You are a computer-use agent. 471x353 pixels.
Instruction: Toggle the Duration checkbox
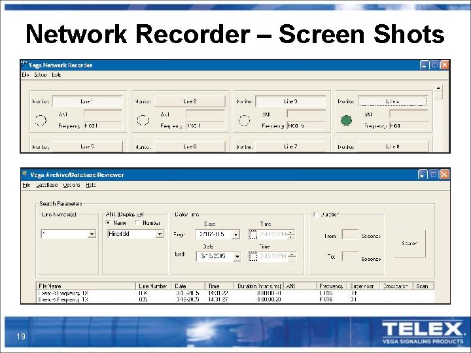(317, 214)
